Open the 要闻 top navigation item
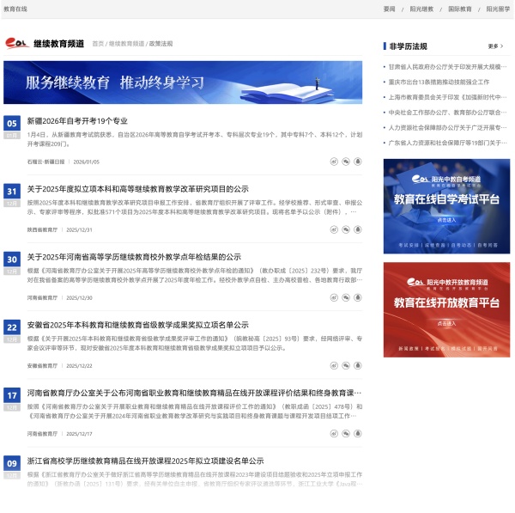515x513 pixels. coord(389,9)
